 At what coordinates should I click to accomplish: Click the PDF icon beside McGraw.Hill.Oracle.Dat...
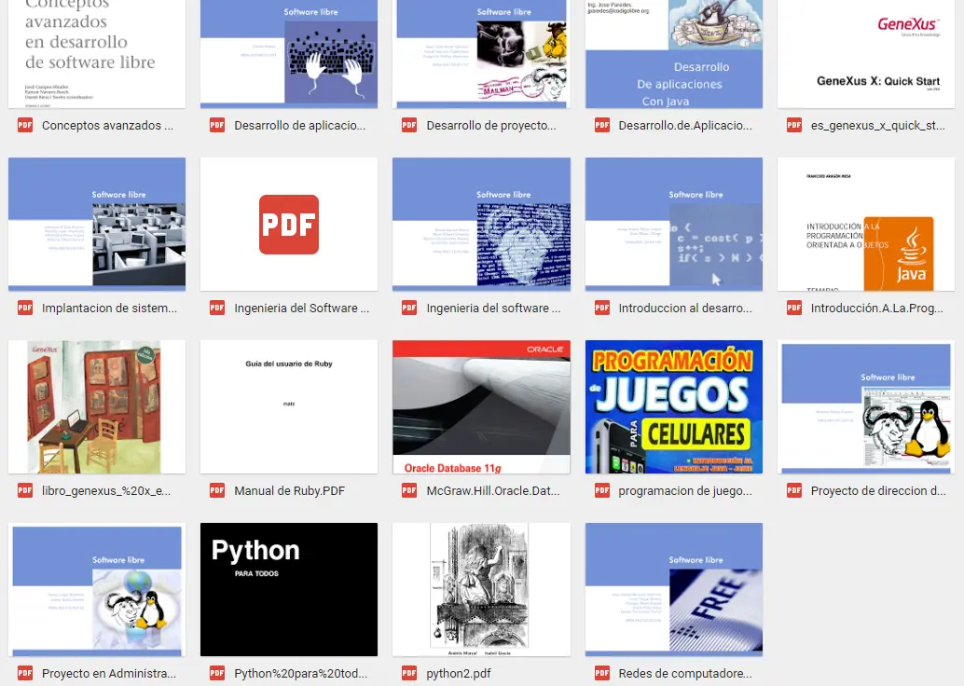pyautogui.click(x=409, y=490)
